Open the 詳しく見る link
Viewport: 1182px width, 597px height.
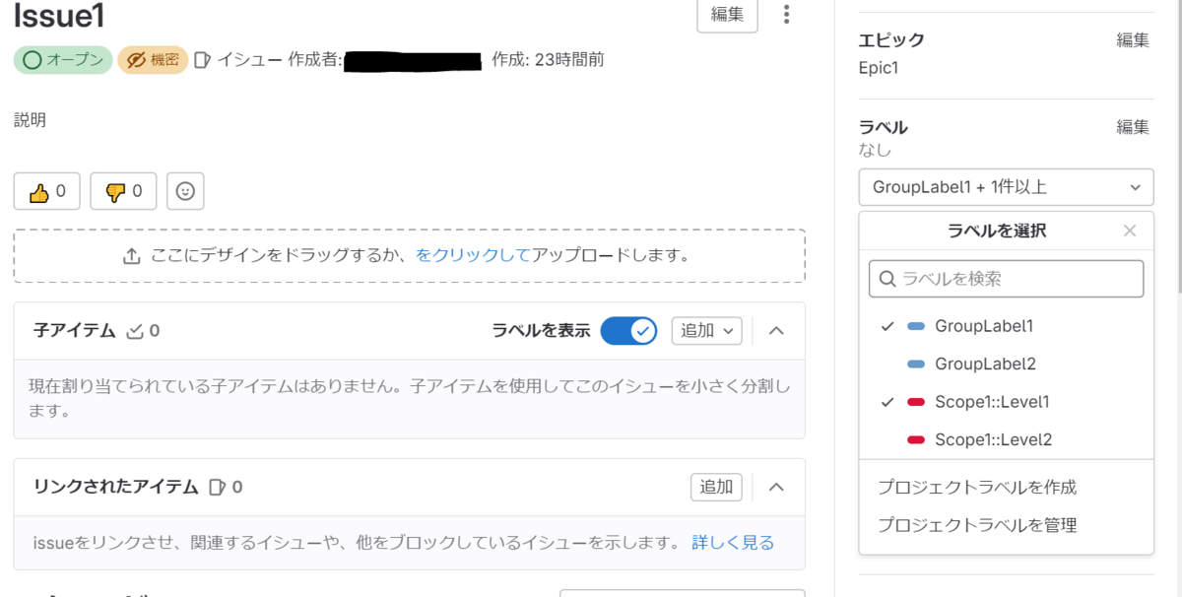coord(734,542)
